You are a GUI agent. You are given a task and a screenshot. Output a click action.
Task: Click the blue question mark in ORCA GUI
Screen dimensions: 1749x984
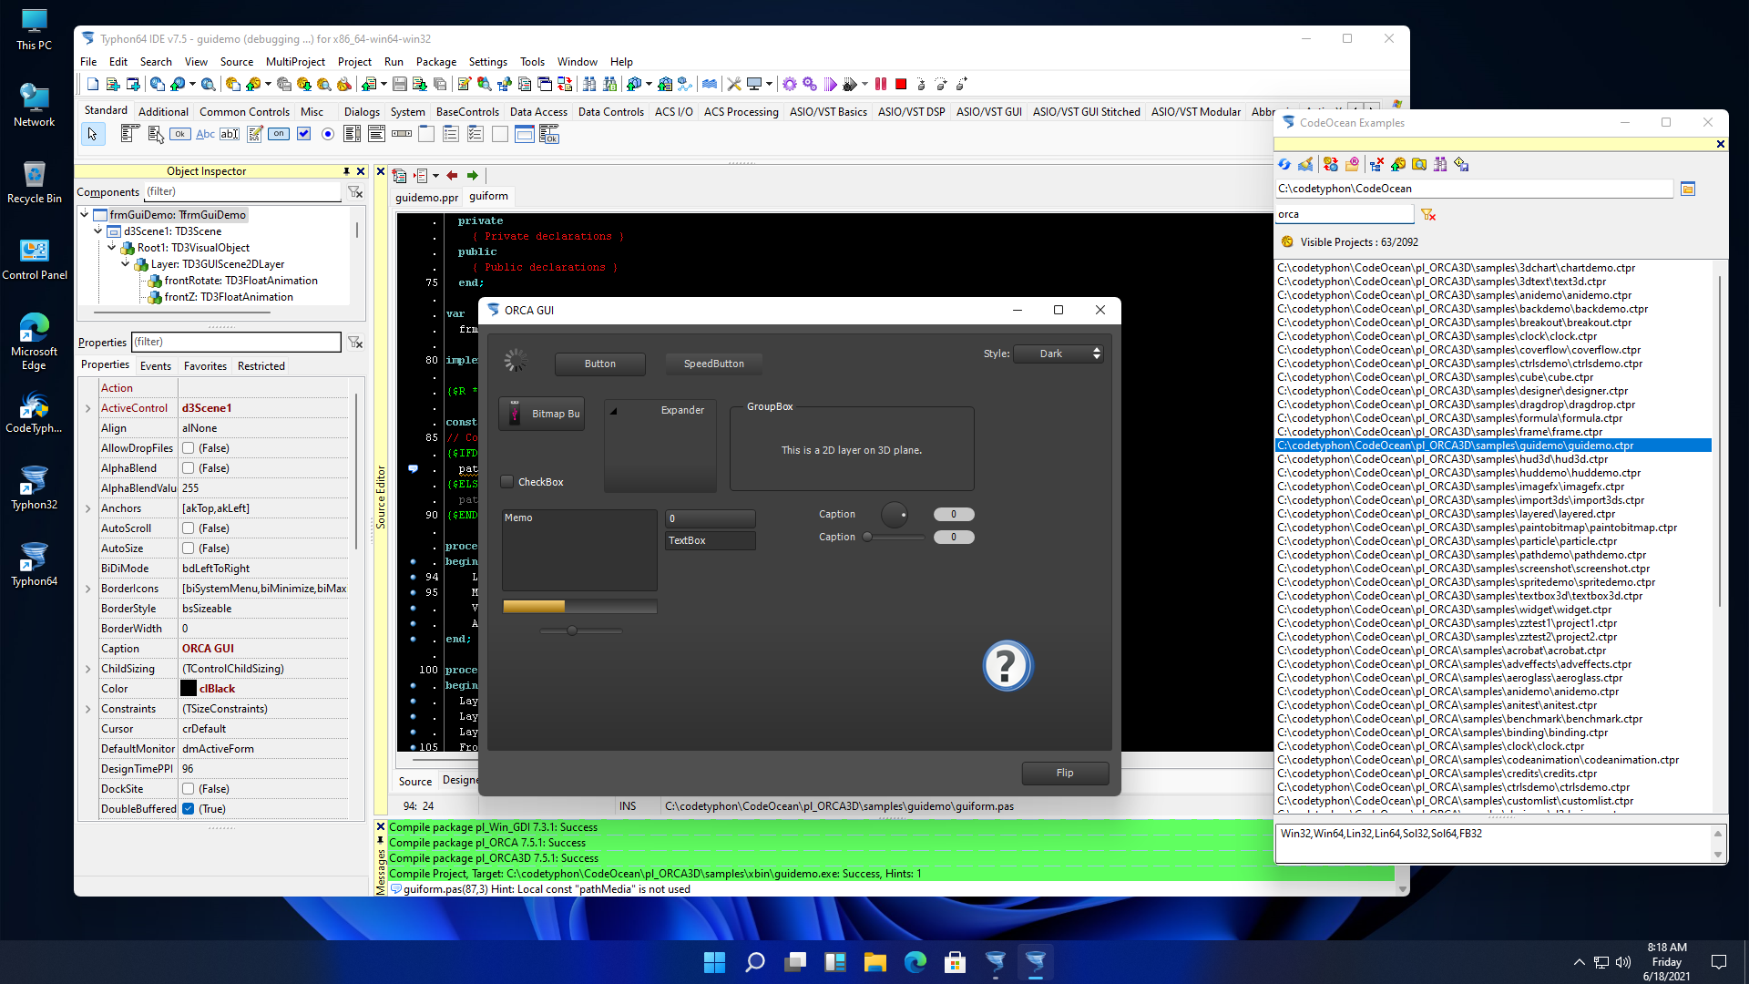click(1007, 666)
